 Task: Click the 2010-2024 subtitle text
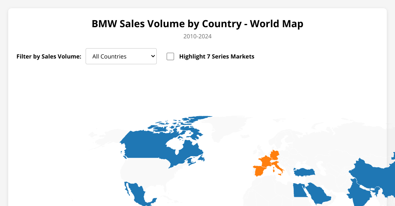197,36
